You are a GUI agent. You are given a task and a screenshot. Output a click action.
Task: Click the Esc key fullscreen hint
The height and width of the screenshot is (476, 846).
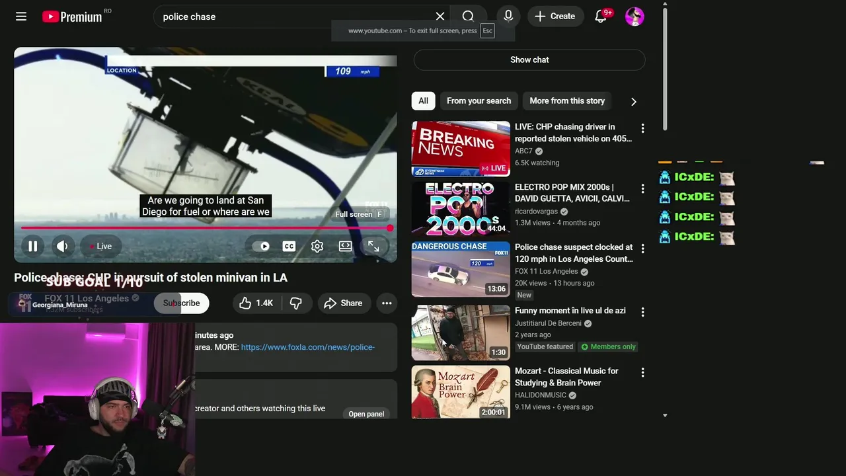(x=487, y=31)
